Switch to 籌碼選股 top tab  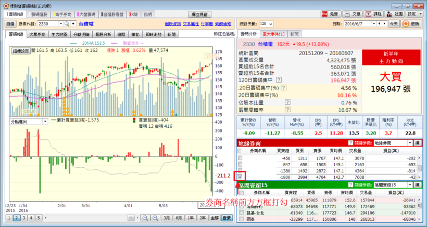(38, 15)
